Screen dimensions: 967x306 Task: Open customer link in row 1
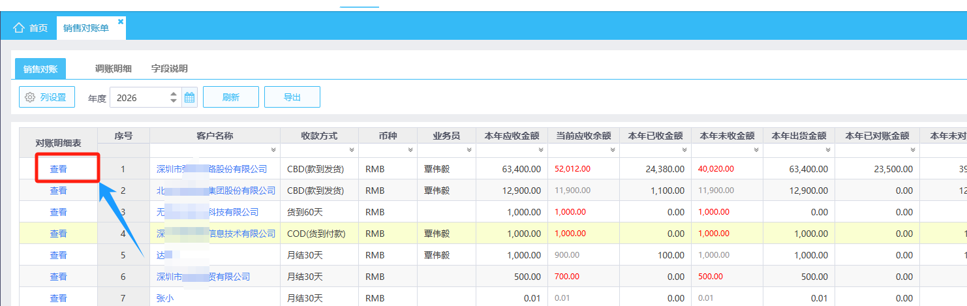tap(211, 169)
